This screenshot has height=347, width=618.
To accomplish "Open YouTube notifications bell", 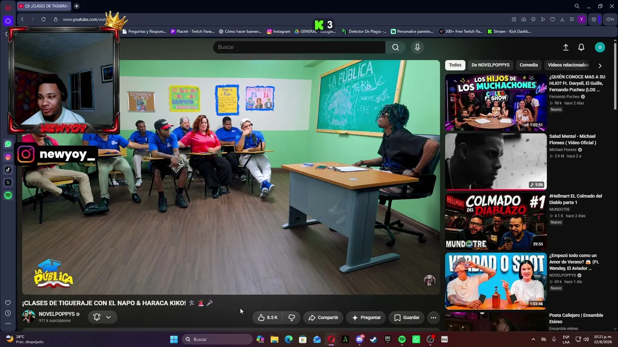I will (581, 47).
